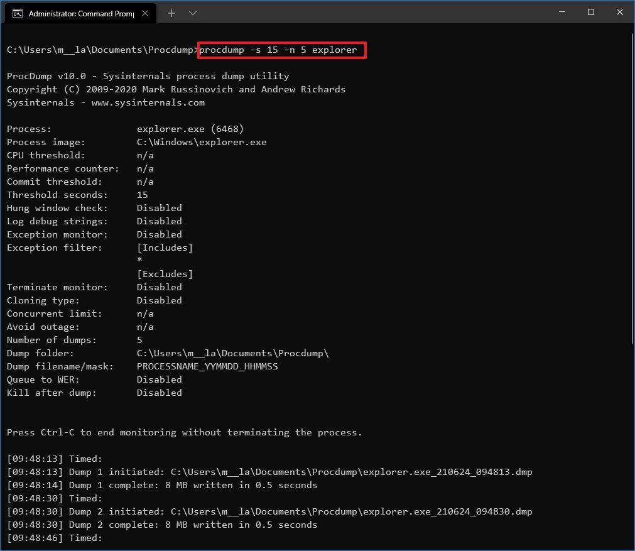Viewport: 635px width, 551px height.
Task: Close the Administrator: Command Prompt tab
Action: click(x=146, y=12)
